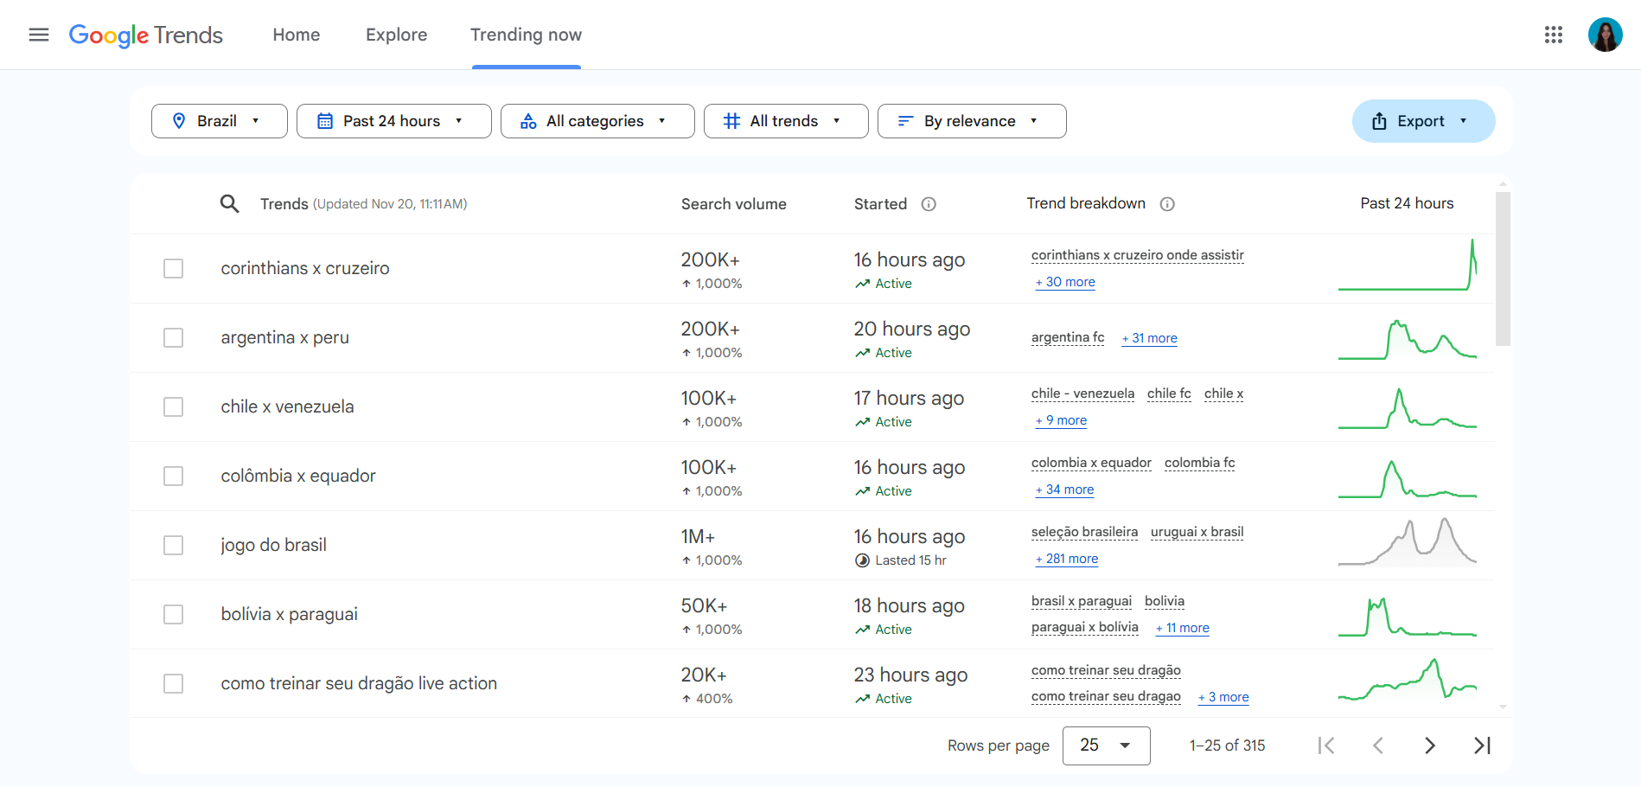1641x787 pixels.
Task: Jump to the last page of results
Action: (x=1482, y=745)
